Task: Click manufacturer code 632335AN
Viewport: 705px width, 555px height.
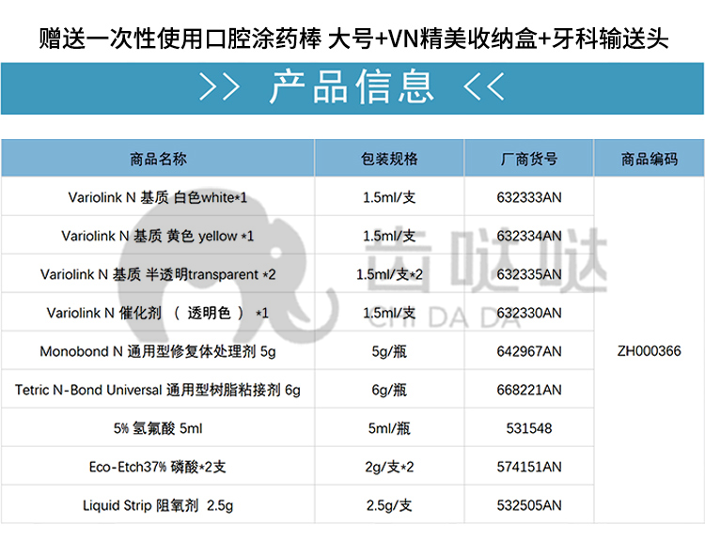Action: (x=529, y=274)
